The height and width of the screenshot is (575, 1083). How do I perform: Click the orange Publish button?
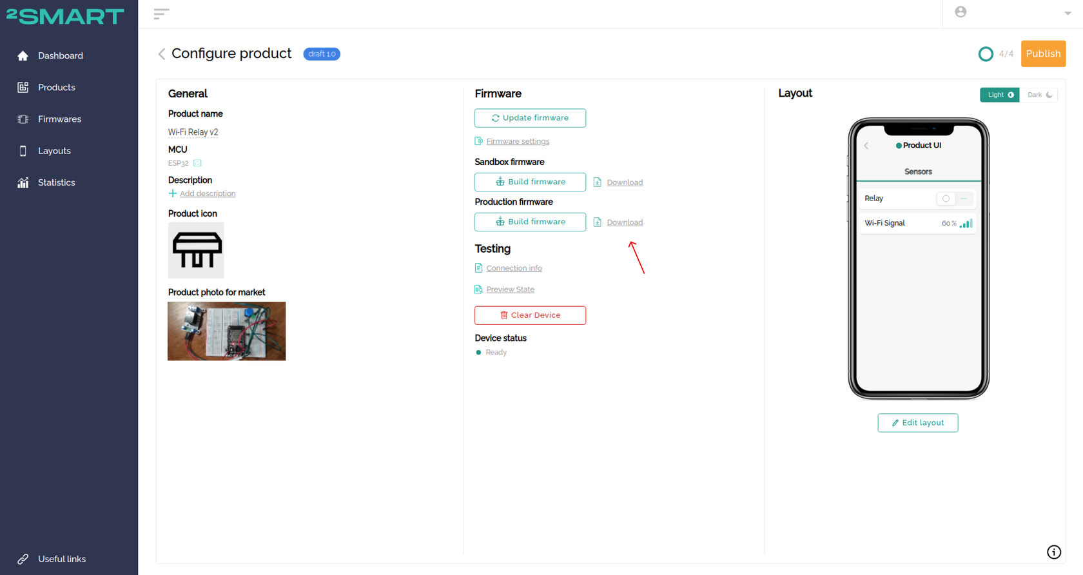click(1043, 54)
